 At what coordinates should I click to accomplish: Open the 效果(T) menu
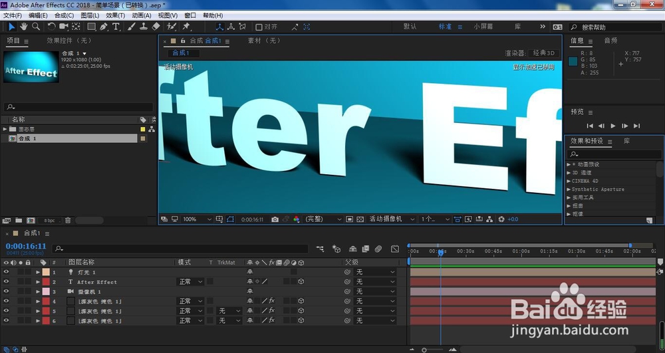coord(115,15)
